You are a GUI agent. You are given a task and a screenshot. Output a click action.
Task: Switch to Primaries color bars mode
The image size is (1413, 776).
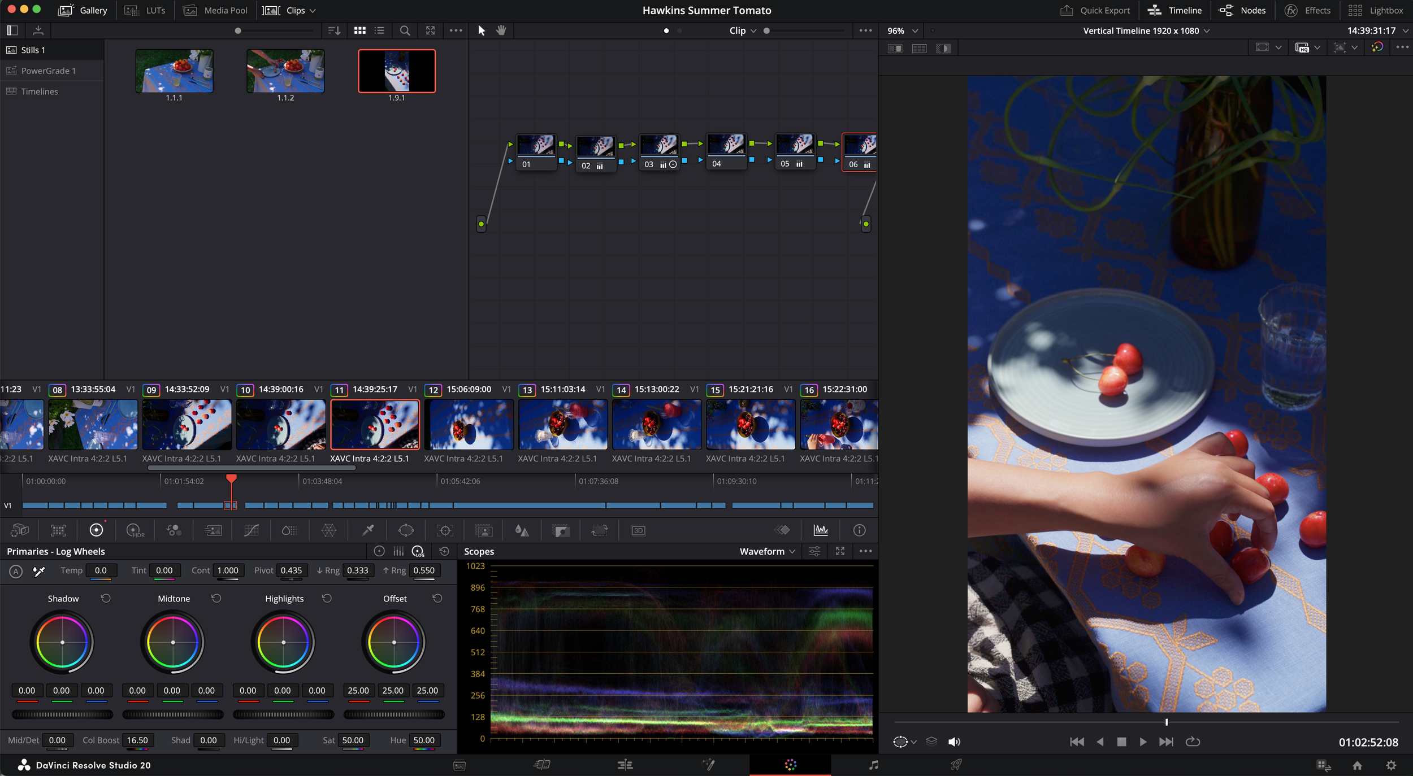[398, 551]
